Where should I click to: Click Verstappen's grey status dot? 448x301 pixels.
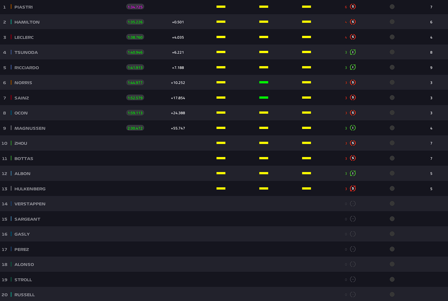(x=392, y=203)
